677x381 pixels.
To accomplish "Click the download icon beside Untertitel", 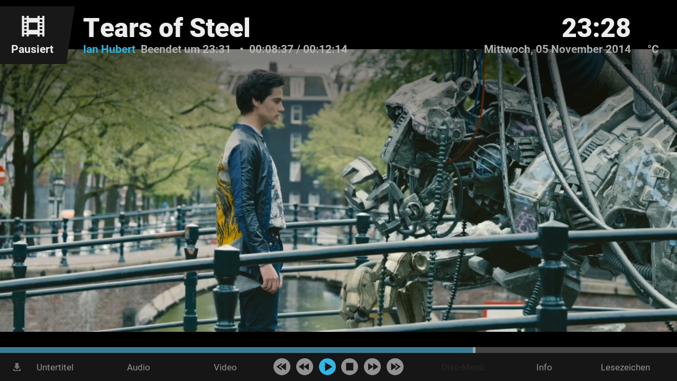I will tap(17, 367).
